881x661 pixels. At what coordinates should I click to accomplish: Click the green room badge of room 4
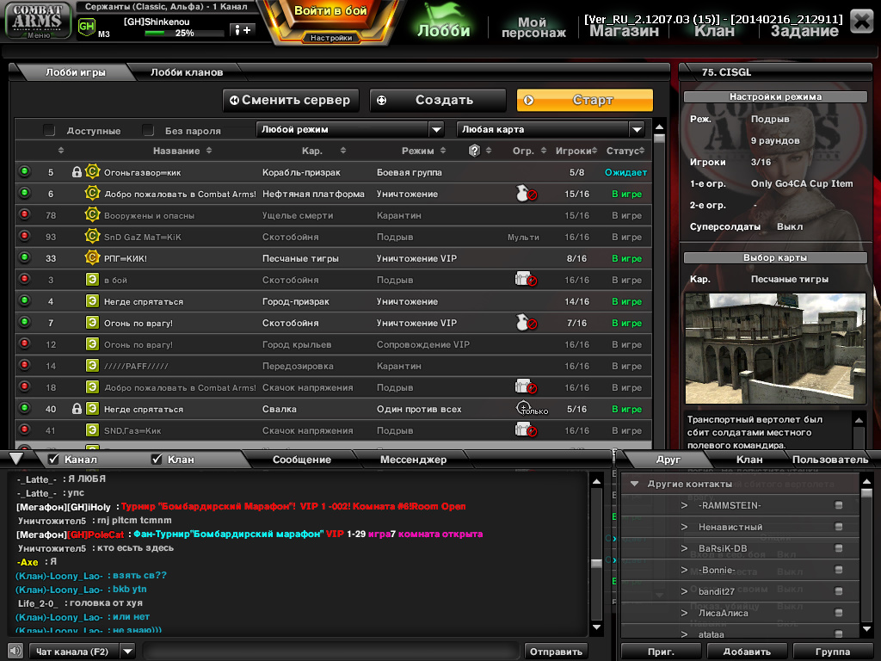click(x=92, y=300)
